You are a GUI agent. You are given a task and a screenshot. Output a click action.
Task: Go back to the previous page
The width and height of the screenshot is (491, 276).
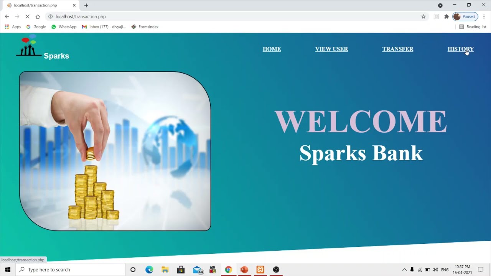7,16
